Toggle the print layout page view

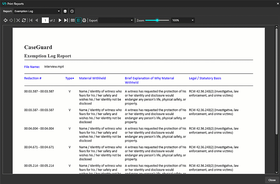click(x=78, y=20)
